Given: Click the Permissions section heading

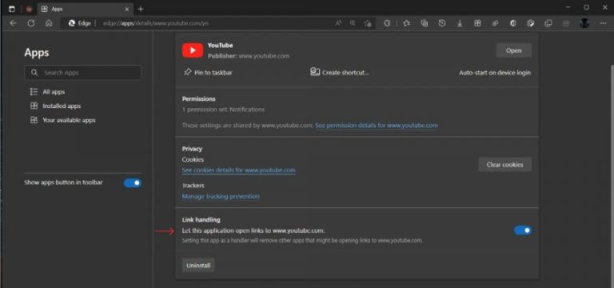Looking at the screenshot, I should click(x=198, y=98).
